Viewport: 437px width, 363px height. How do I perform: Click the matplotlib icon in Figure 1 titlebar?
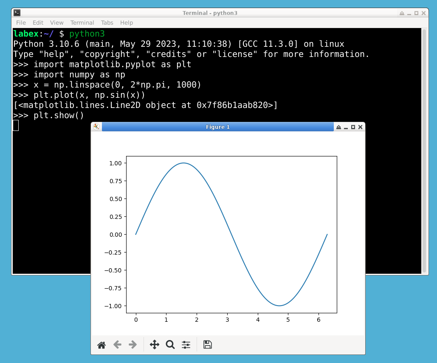[96, 127]
